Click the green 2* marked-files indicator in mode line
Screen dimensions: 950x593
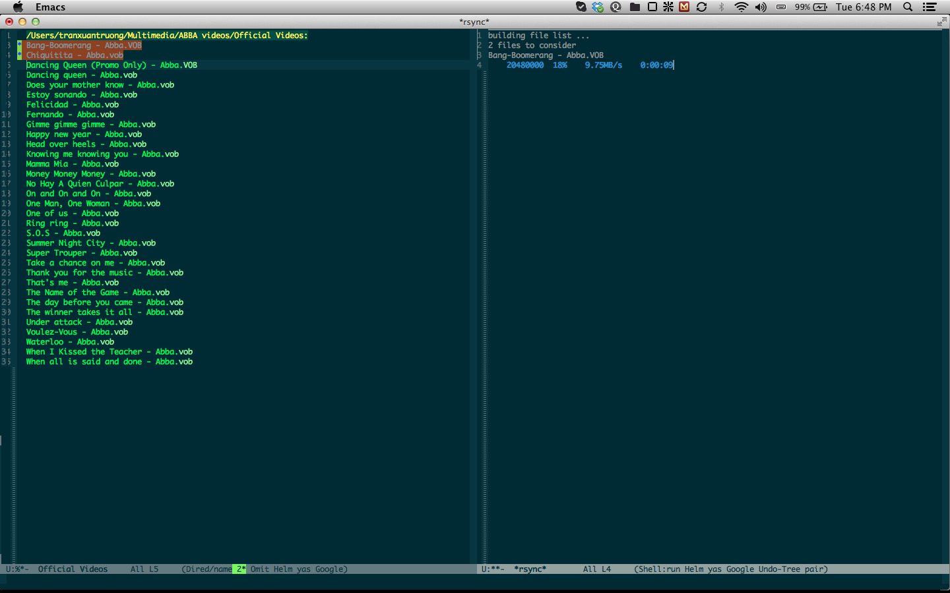click(241, 569)
